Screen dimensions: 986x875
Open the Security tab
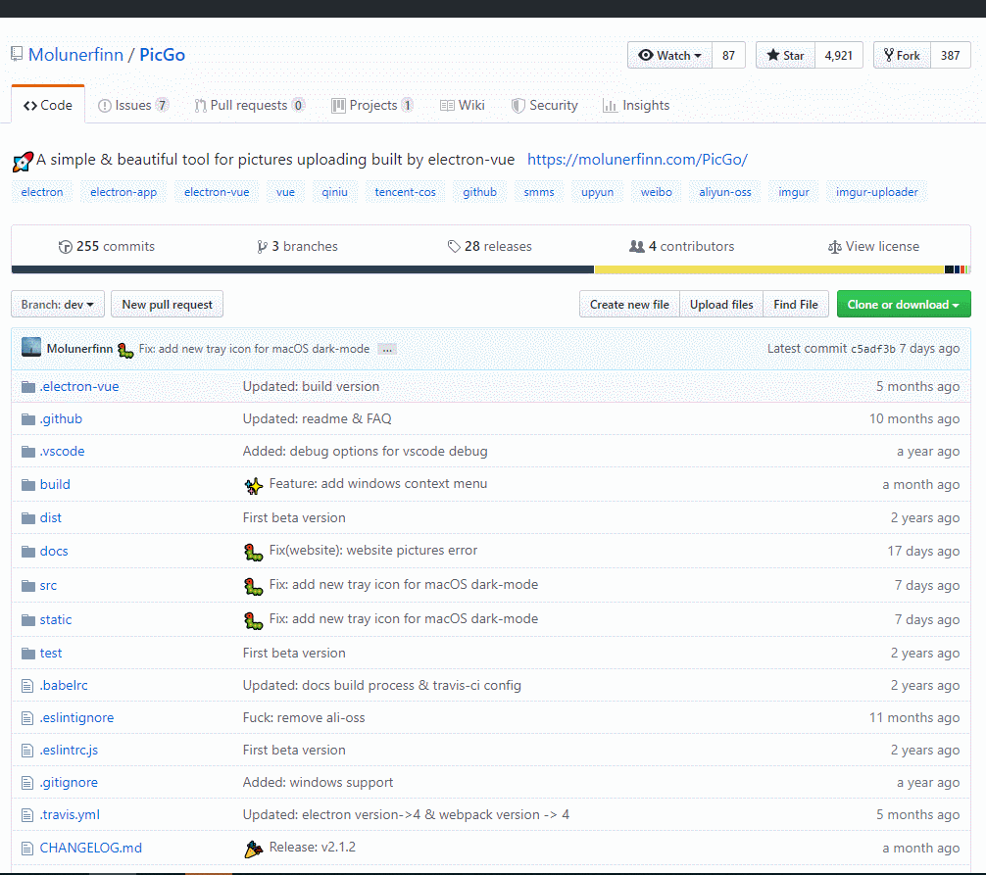coord(545,106)
